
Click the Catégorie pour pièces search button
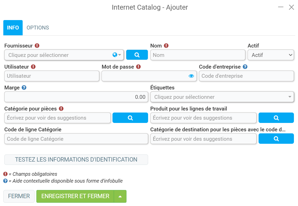point(130,118)
